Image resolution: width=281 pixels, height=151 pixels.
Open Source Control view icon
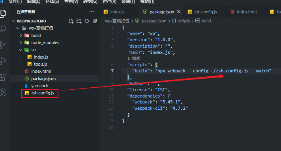pyautogui.click(x=3, y=45)
